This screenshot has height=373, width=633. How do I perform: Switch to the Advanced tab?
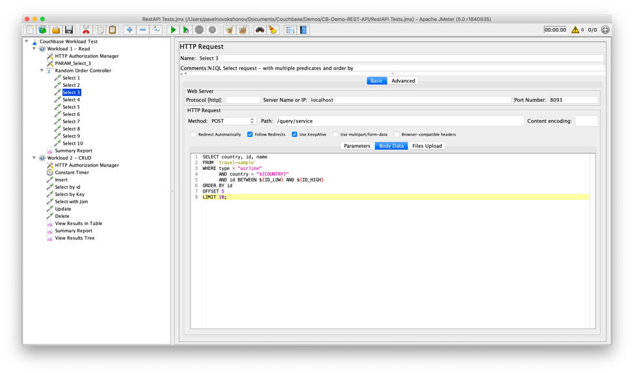403,80
